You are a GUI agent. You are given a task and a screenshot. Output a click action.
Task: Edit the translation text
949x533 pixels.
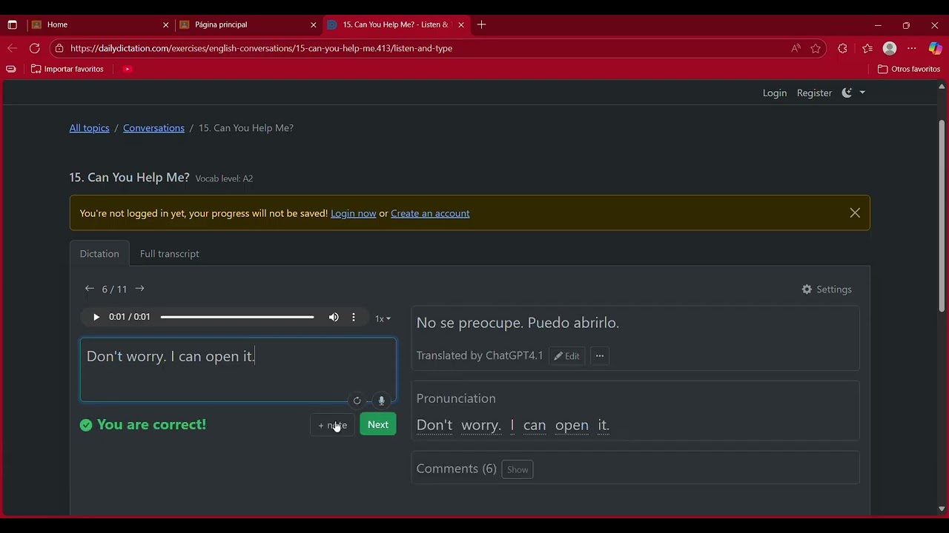pos(567,356)
